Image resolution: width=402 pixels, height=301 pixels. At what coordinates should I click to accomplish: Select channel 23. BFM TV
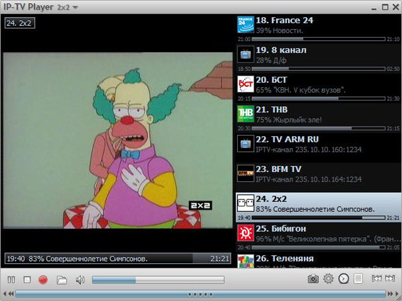pyautogui.click(x=319, y=177)
